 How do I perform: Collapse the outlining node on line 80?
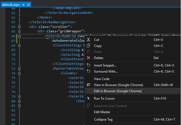[19, 101]
